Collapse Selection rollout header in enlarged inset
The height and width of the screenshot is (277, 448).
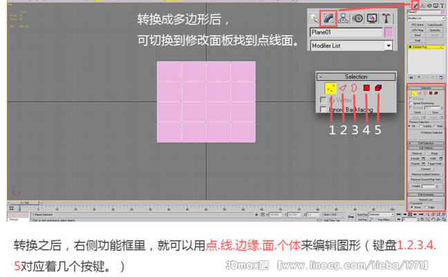pos(356,77)
